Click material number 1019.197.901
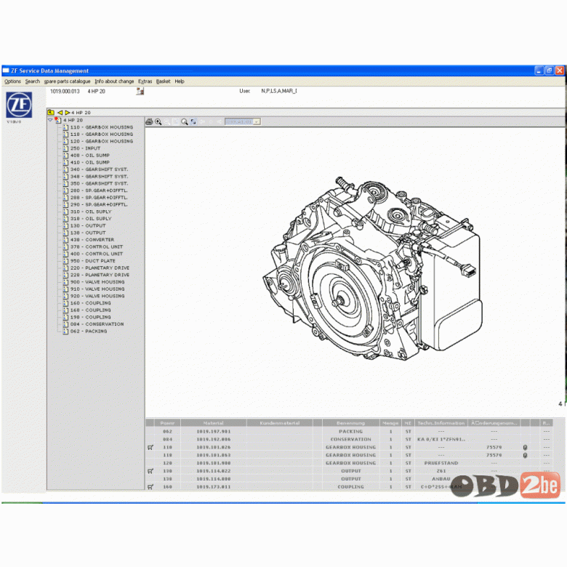 click(213, 431)
